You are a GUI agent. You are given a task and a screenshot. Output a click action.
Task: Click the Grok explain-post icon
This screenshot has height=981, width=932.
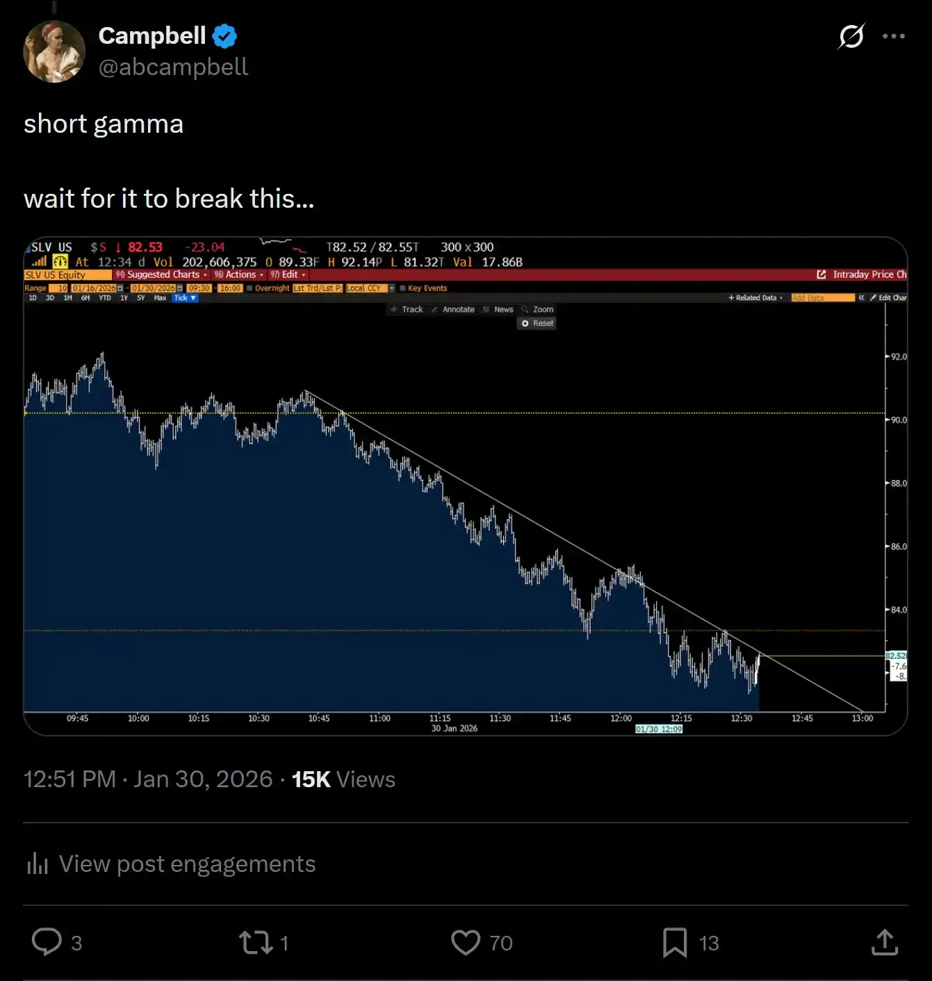pyautogui.click(x=851, y=36)
